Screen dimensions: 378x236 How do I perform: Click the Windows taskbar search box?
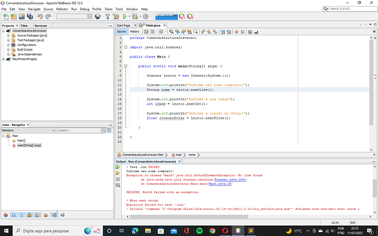(58, 231)
